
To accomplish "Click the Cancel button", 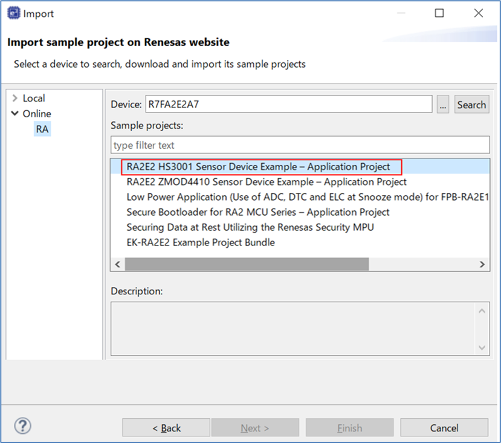I will pos(444,428).
